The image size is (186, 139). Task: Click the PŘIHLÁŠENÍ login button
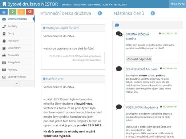tap(177, 4)
